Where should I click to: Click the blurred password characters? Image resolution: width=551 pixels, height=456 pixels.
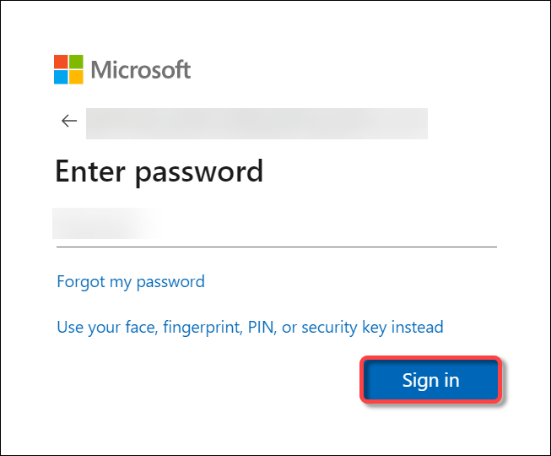106,223
